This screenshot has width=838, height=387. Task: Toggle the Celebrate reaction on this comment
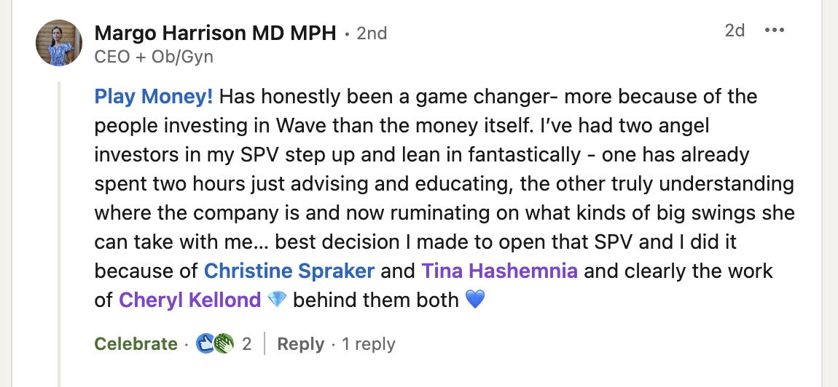point(136,344)
